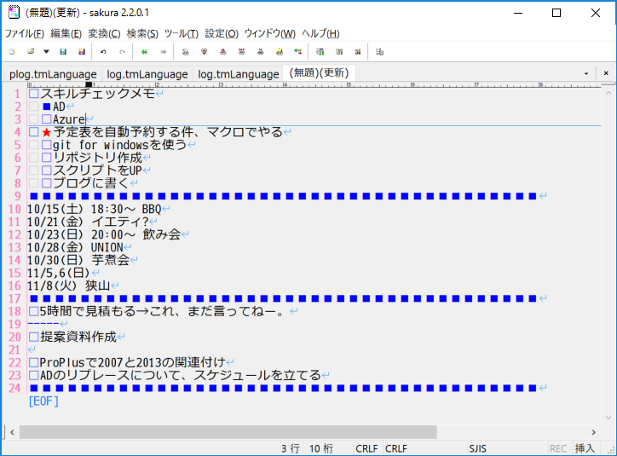Click the open file folder icon
The image size is (617, 456).
31,51
